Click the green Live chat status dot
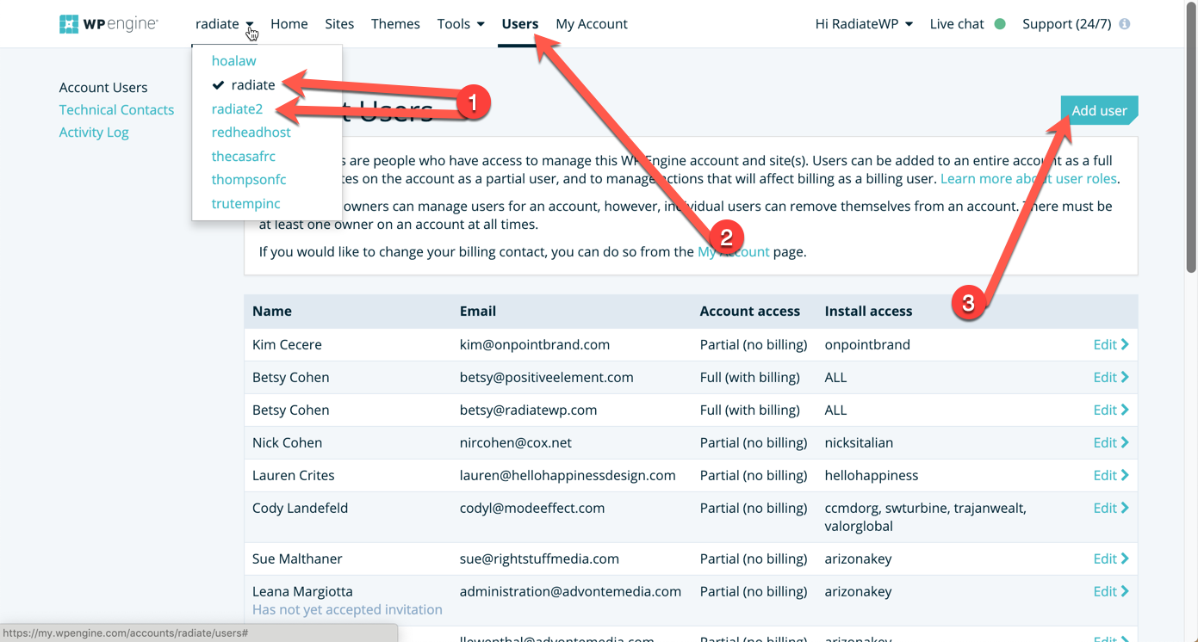This screenshot has height=642, width=1198. tap(1000, 24)
